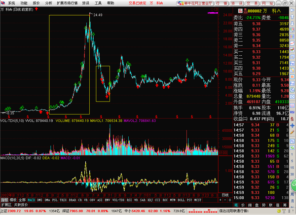Click the candlestick chart icon in sidebar
Image resolution: width=296 pixels, height=215 pixels.
pyautogui.click(x=292, y=50)
